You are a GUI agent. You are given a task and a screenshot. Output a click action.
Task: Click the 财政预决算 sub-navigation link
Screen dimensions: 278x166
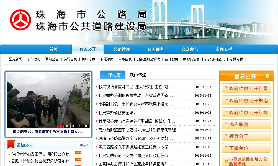pos(191,59)
